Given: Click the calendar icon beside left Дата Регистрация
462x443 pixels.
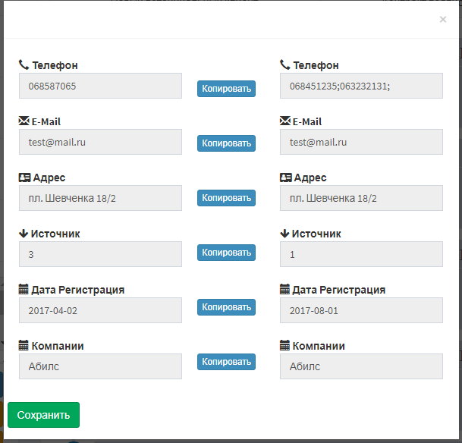Looking at the screenshot, I should coord(24,290).
